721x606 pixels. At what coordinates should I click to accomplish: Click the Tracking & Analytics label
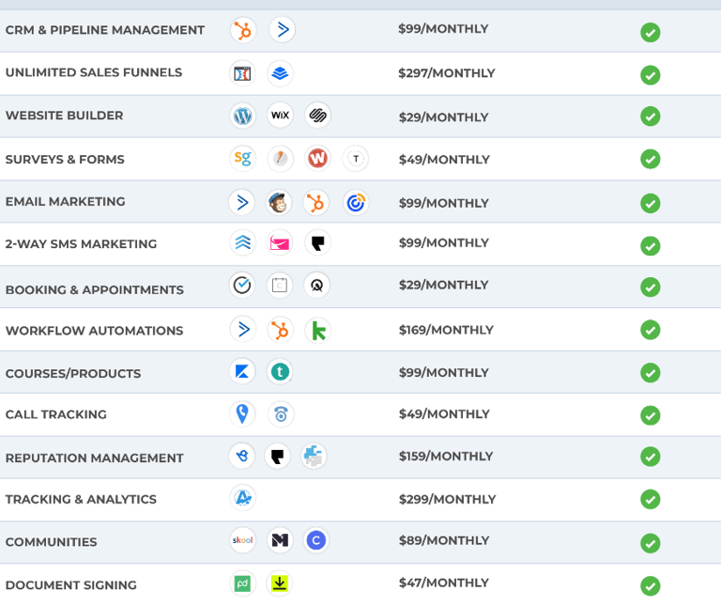pos(81,499)
